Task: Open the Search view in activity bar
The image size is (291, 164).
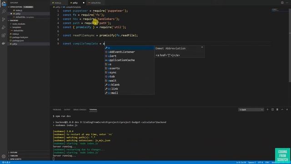Action: [x=4, y=11]
